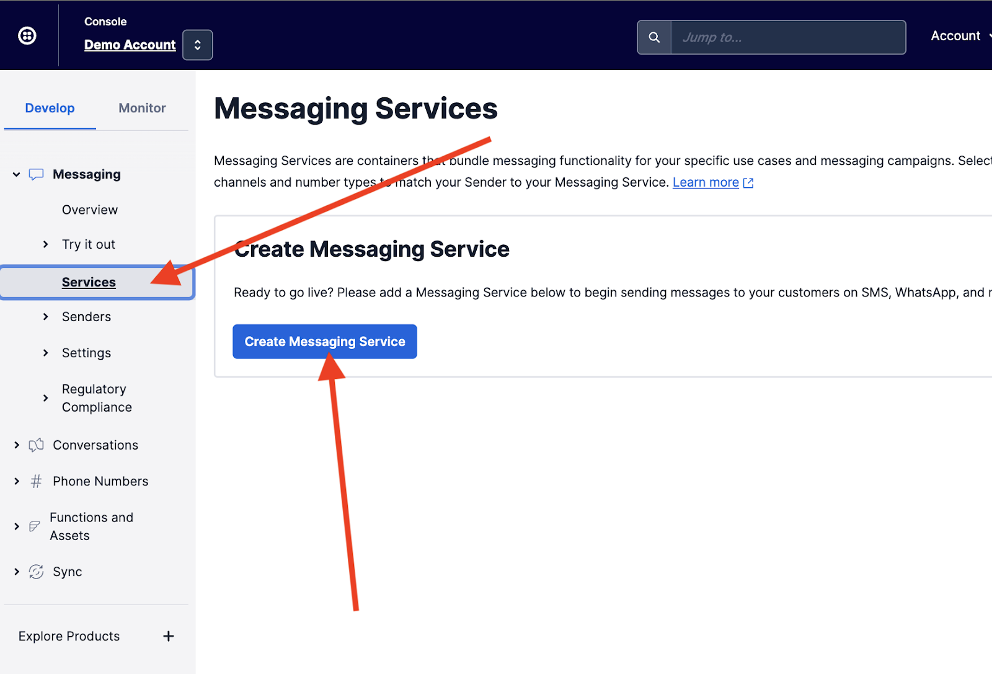Viewport: 992px width, 674px height.
Task: Expand the Try it out chevron
Action: [x=45, y=244]
